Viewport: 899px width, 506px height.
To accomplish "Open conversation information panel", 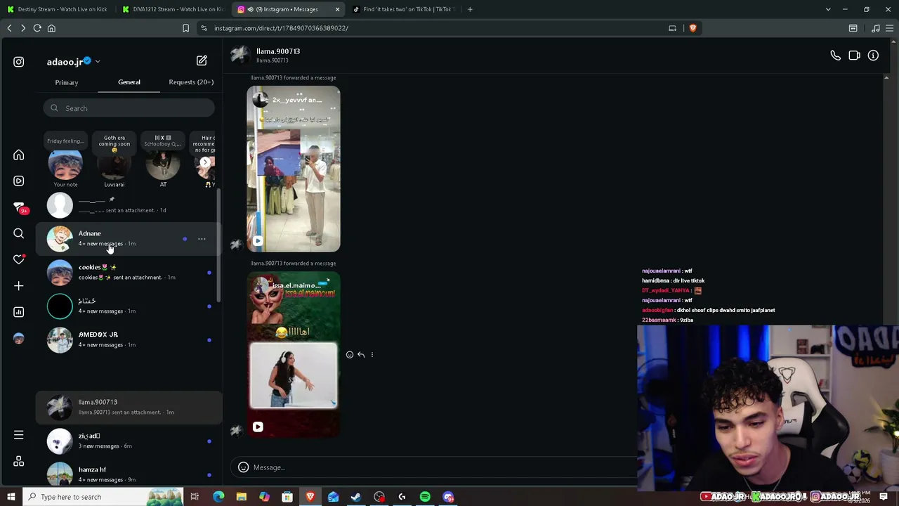I will pyautogui.click(x=873, y=56).
